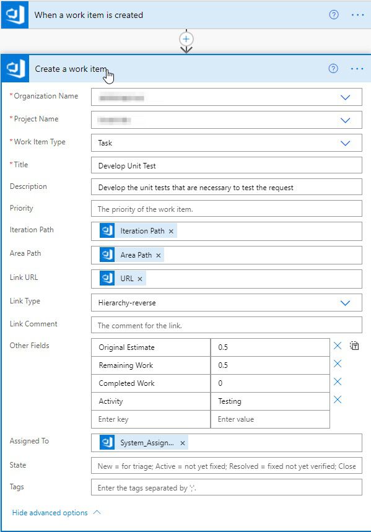Image resolution: width=371 pixels, height=532 pixels.
Task: Click help icon on Create a work item
Action: click(333, 69)
